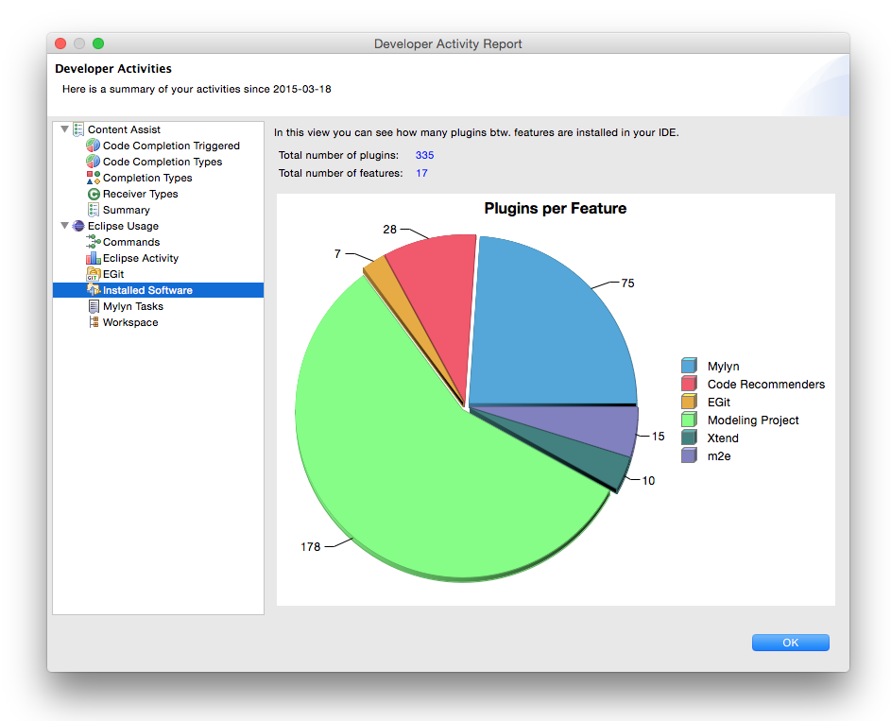Screen dimensions: 891x721
Task: Click the 10 slice label
Action: (648, 481)
